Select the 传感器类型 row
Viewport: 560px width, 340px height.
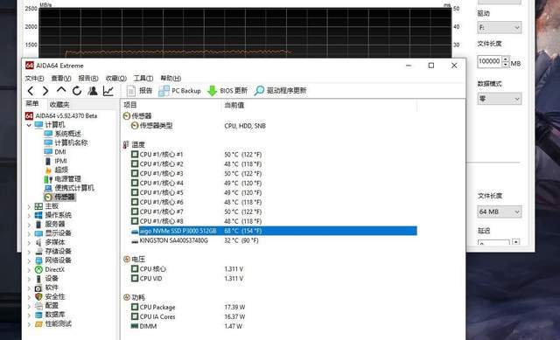(274, 126)
